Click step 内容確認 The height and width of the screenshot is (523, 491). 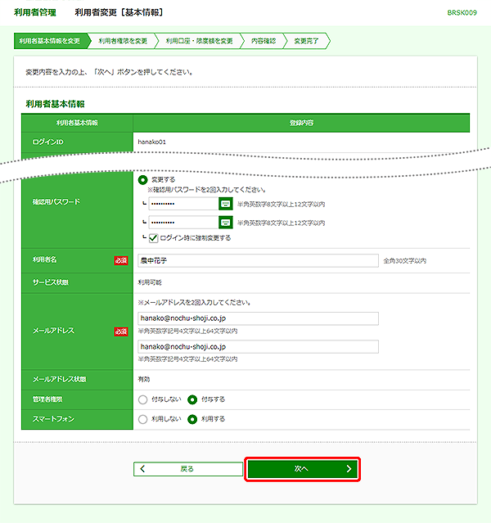[x=264, y=41]
